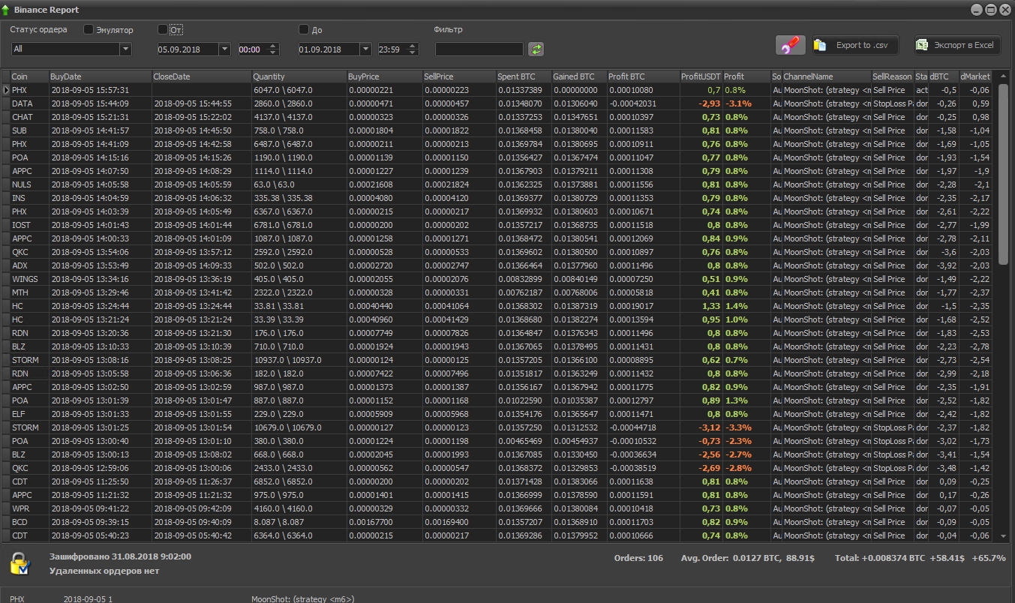
Task: Click the Gained BTC column header
Action: pyautogui.click(x=578, y=76)
